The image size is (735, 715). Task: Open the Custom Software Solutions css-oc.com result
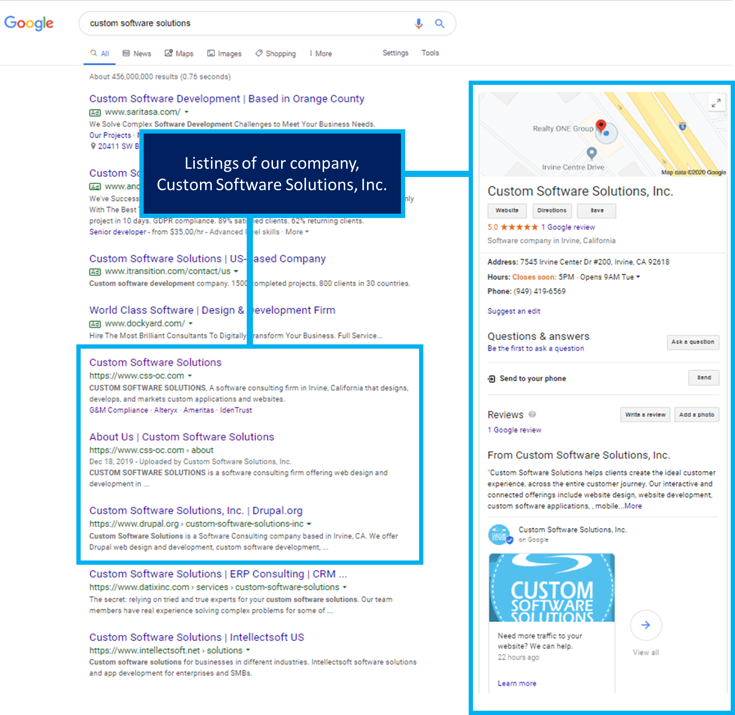coord(156,363)
